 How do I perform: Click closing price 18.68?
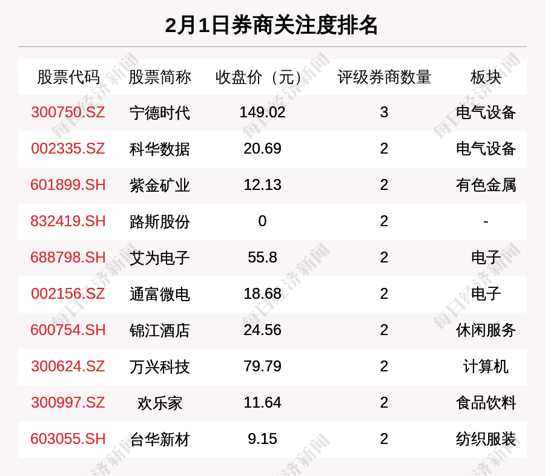262,294
